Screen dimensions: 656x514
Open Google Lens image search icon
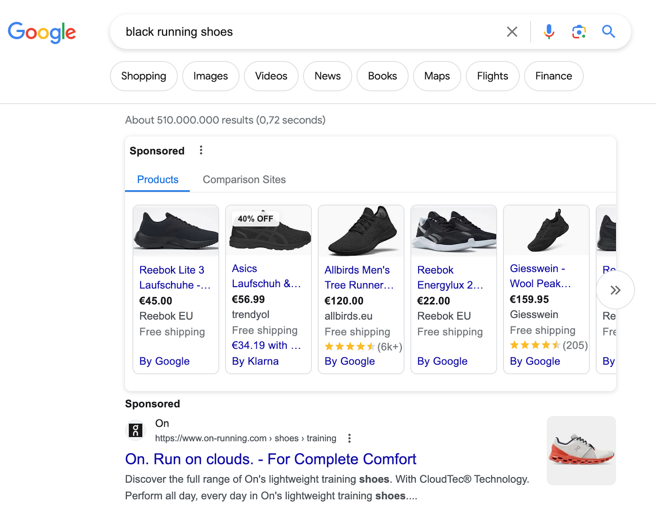coord(579,32)
